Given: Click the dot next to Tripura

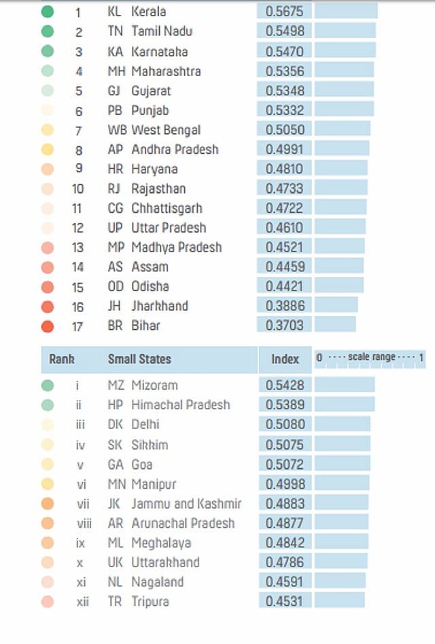Looking at the screenshot, I should tap(47, 602).
